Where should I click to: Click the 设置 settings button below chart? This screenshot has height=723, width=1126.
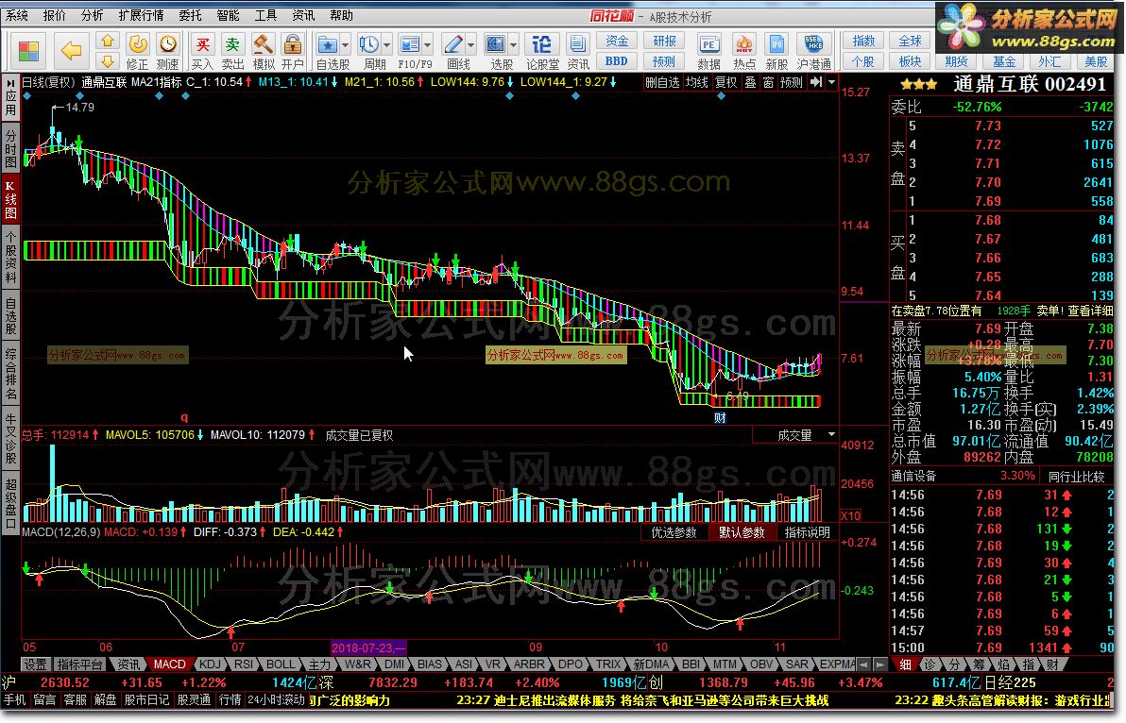(34, 664)
